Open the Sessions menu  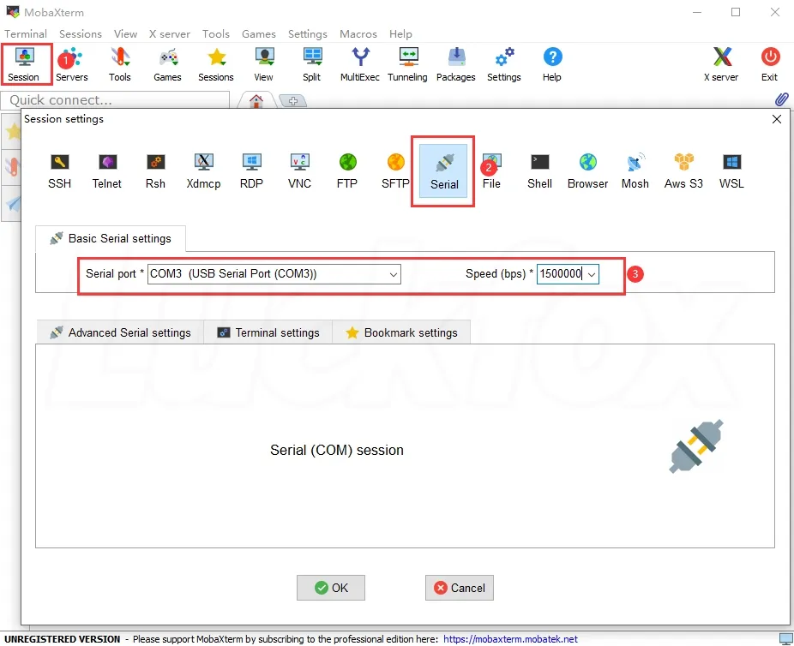coord(81,34)
